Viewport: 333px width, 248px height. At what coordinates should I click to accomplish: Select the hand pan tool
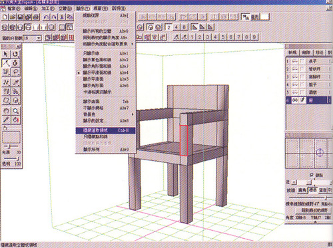click(6, 111)
